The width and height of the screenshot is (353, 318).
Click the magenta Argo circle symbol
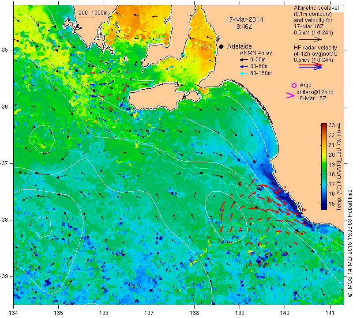tap(294, 85)
